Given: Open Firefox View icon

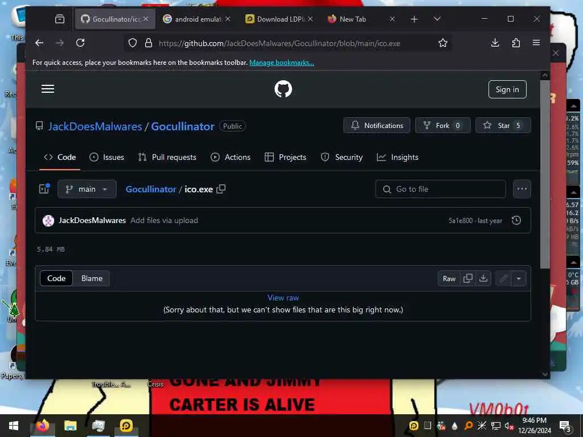Looking at the screenshot, I should coord(59,19).
